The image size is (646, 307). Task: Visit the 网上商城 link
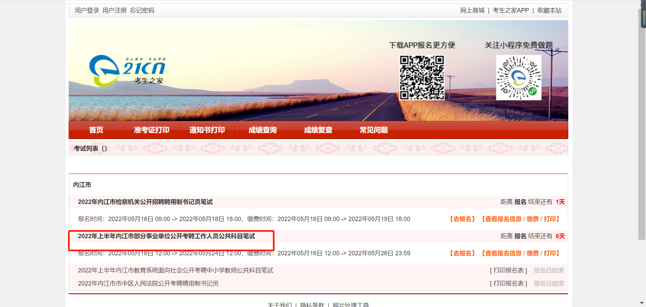click(472, 10)
